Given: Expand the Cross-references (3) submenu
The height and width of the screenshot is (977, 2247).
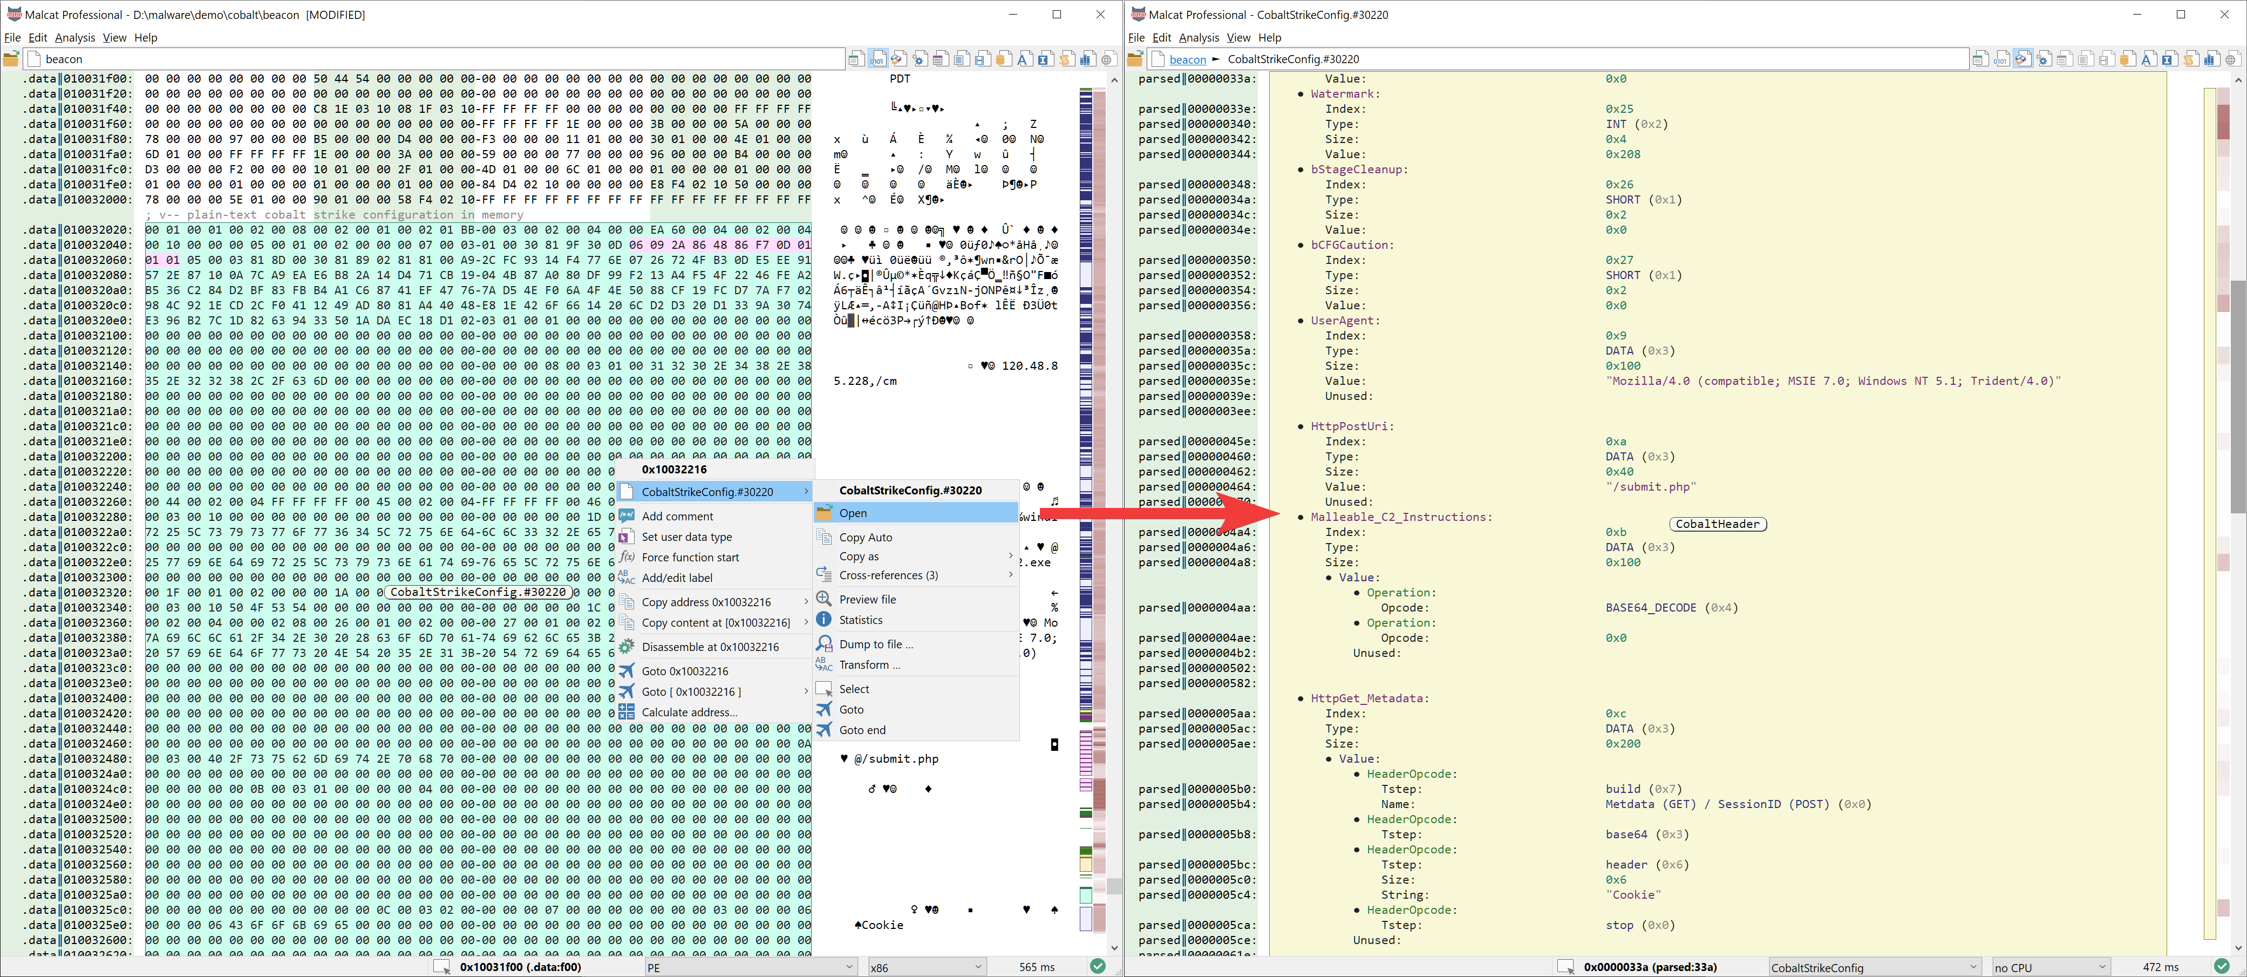Looking at the screenshot, I should [916, 576].
